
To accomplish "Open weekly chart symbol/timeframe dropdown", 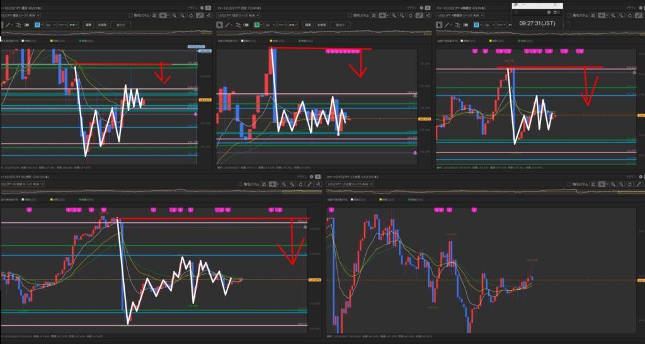I will [21, 15].
